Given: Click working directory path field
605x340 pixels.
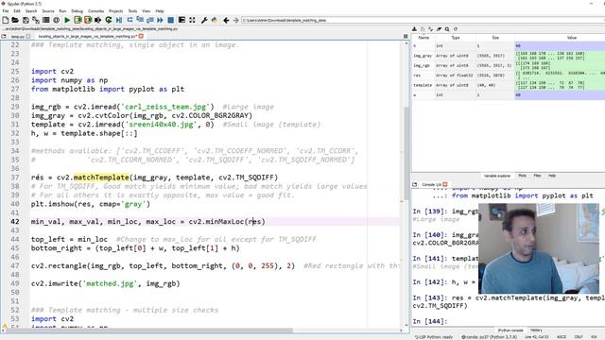Looking at the screenshot, I should (423, 20).
